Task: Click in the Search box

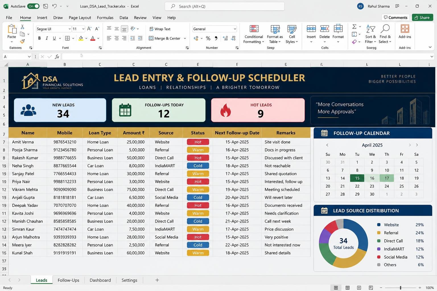Action: pos(224,6)
